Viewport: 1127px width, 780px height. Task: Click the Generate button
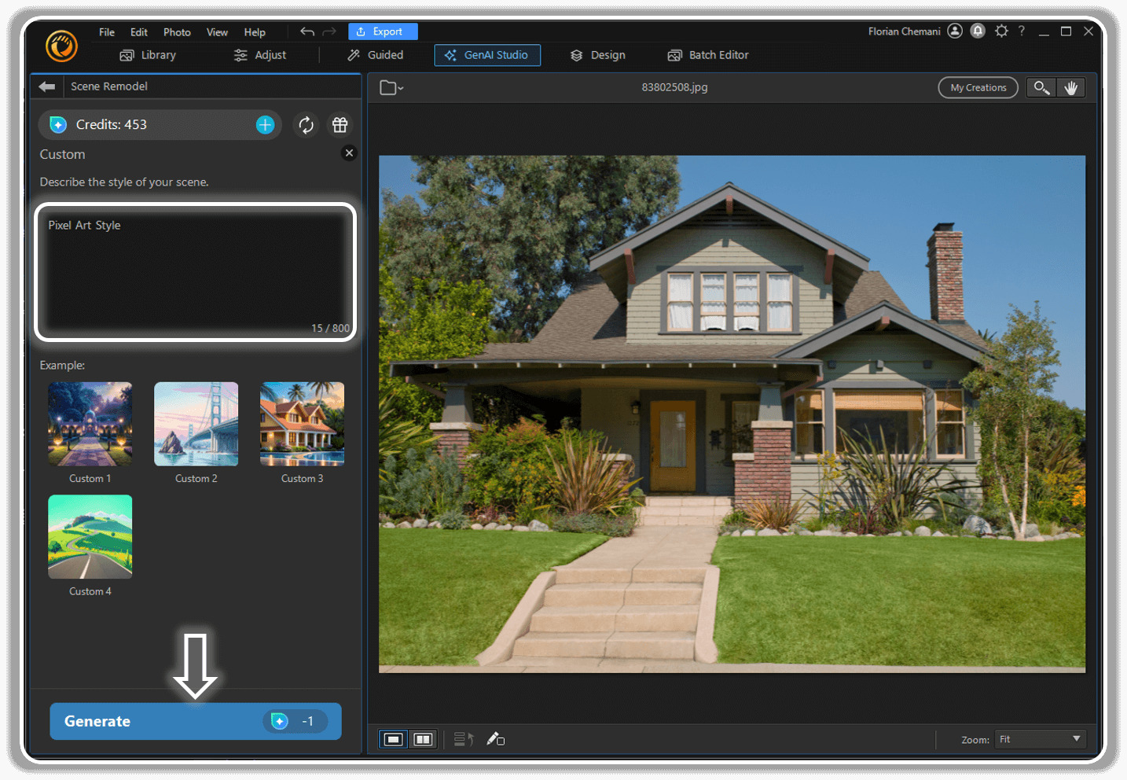tap(196, 721)
